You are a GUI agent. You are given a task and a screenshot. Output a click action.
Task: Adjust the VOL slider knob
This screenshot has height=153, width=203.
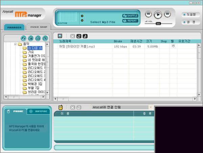tap(158, 24)
